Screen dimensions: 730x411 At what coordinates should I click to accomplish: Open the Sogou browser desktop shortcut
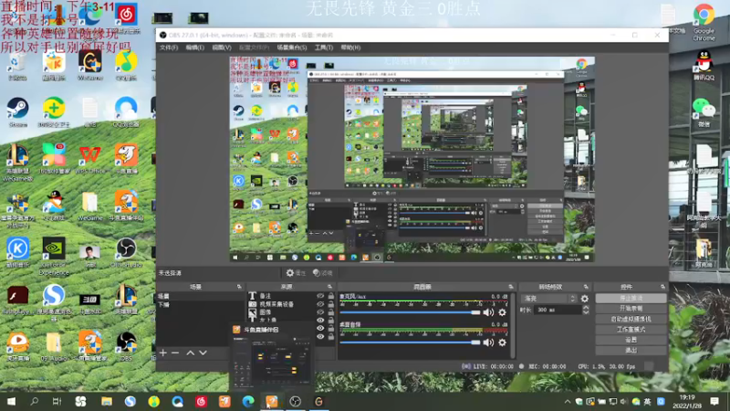coord(54,301)
